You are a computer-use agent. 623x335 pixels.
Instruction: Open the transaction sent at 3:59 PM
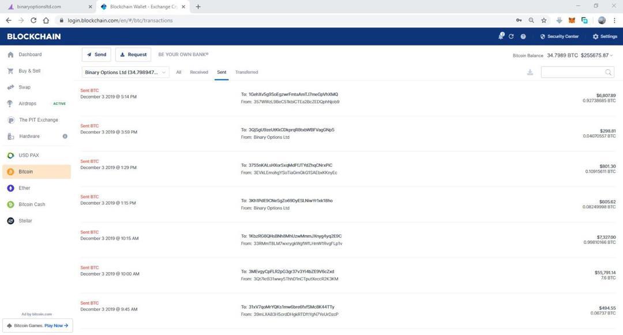(x=348, y=133)
